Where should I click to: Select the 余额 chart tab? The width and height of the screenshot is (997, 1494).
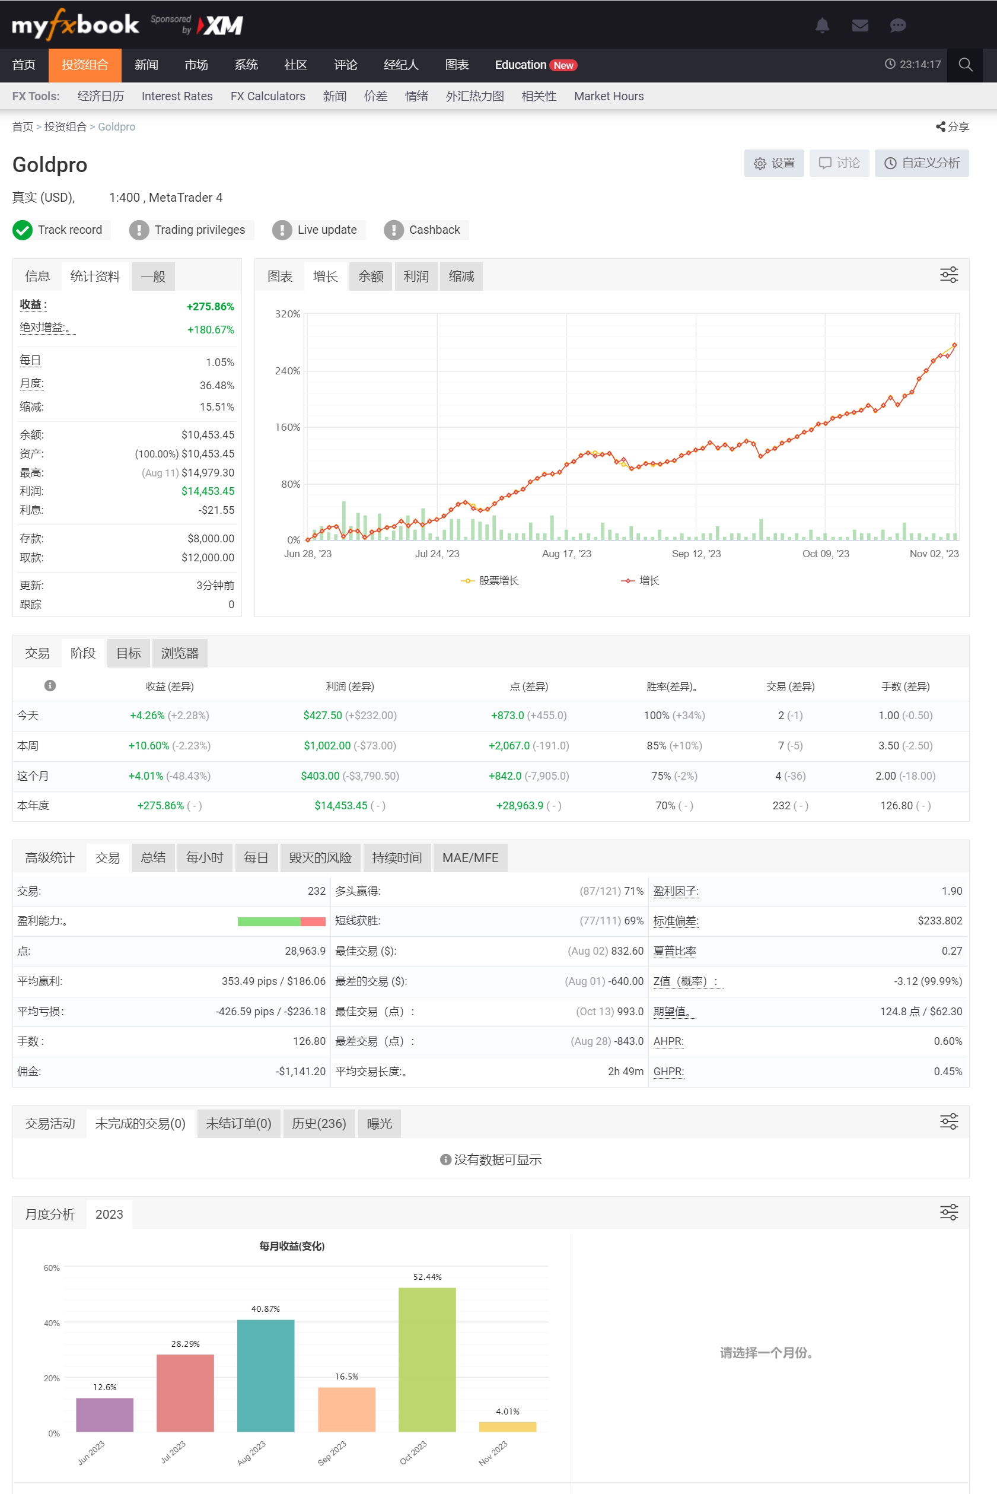[371, 276]
